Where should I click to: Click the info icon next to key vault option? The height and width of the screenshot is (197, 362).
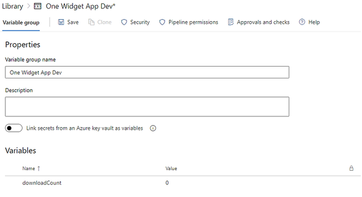[153, 128]
